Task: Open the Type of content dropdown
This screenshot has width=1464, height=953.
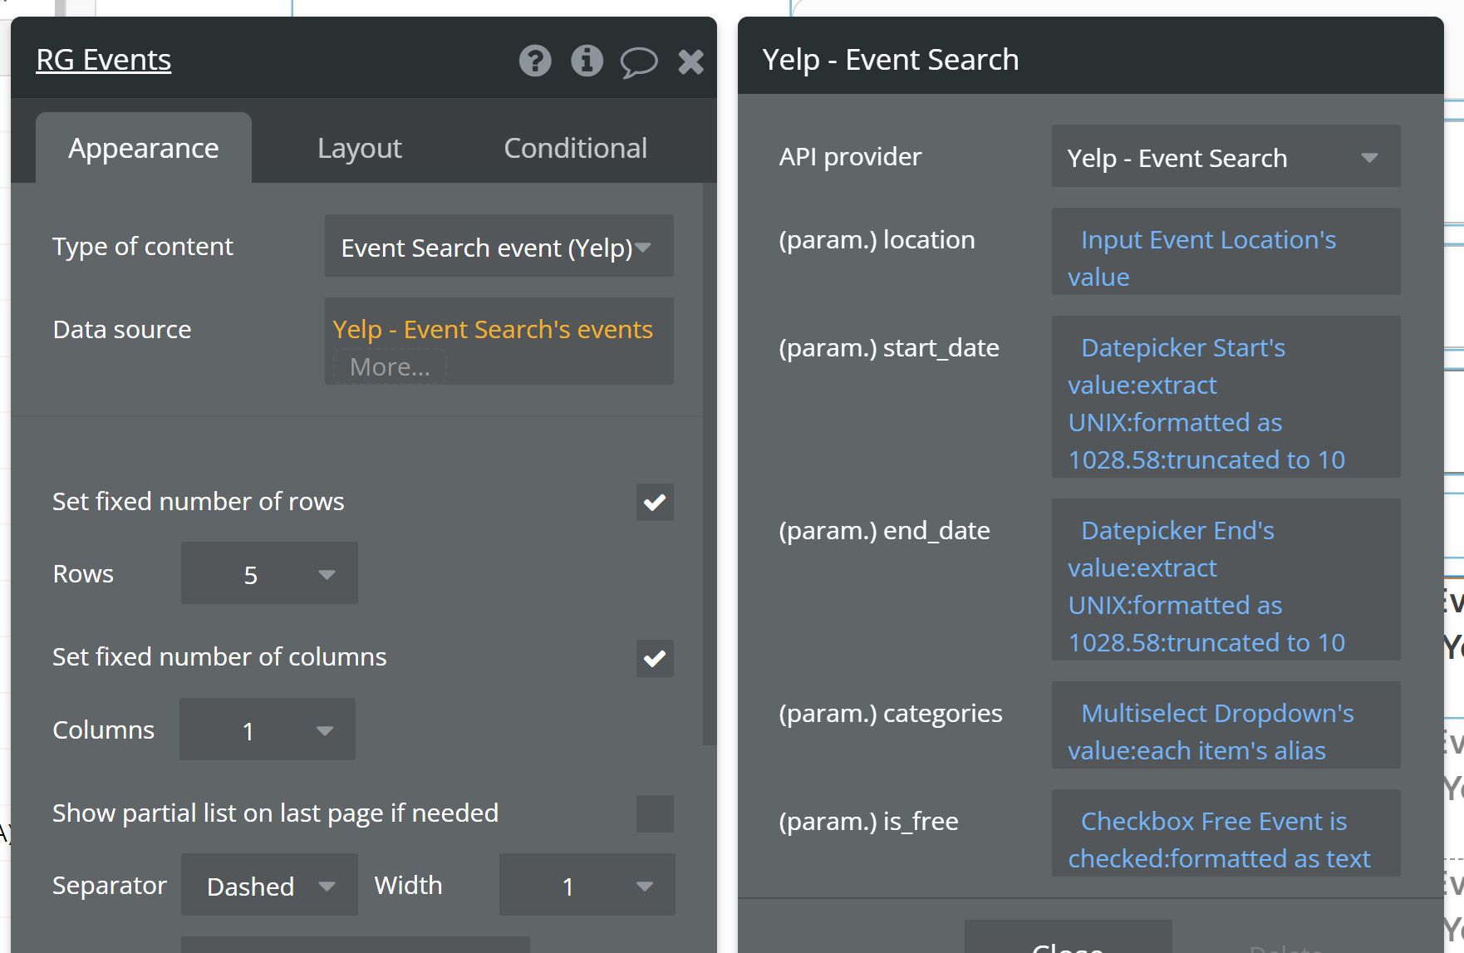Action: click(x=499, y=247)
